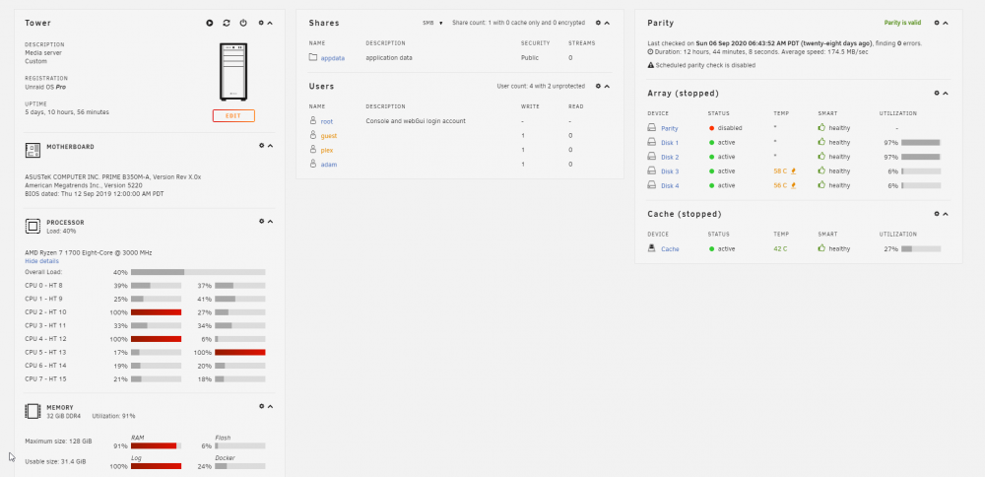
Task: Click the Memory RAM module icon
Action: pos(33,411)
